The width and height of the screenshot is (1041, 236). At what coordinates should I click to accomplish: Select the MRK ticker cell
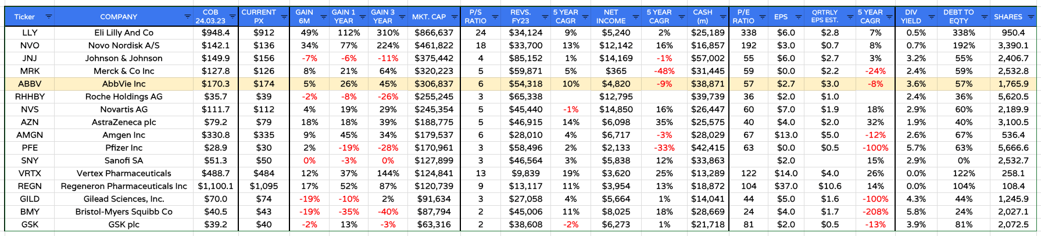[x=30, y=71]
